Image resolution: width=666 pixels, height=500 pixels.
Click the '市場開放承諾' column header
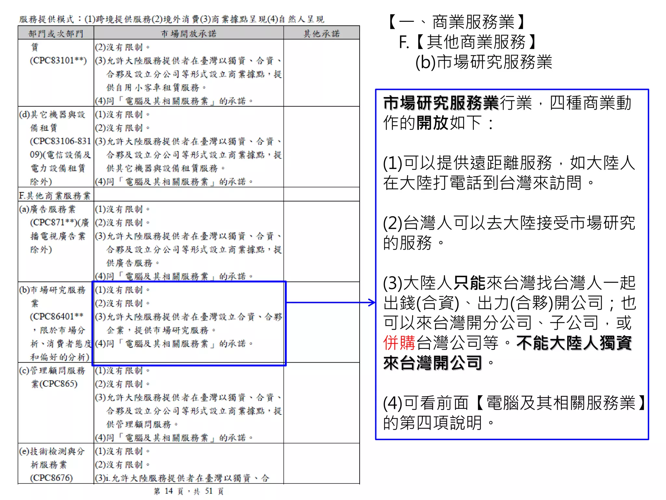click(189, 34)
